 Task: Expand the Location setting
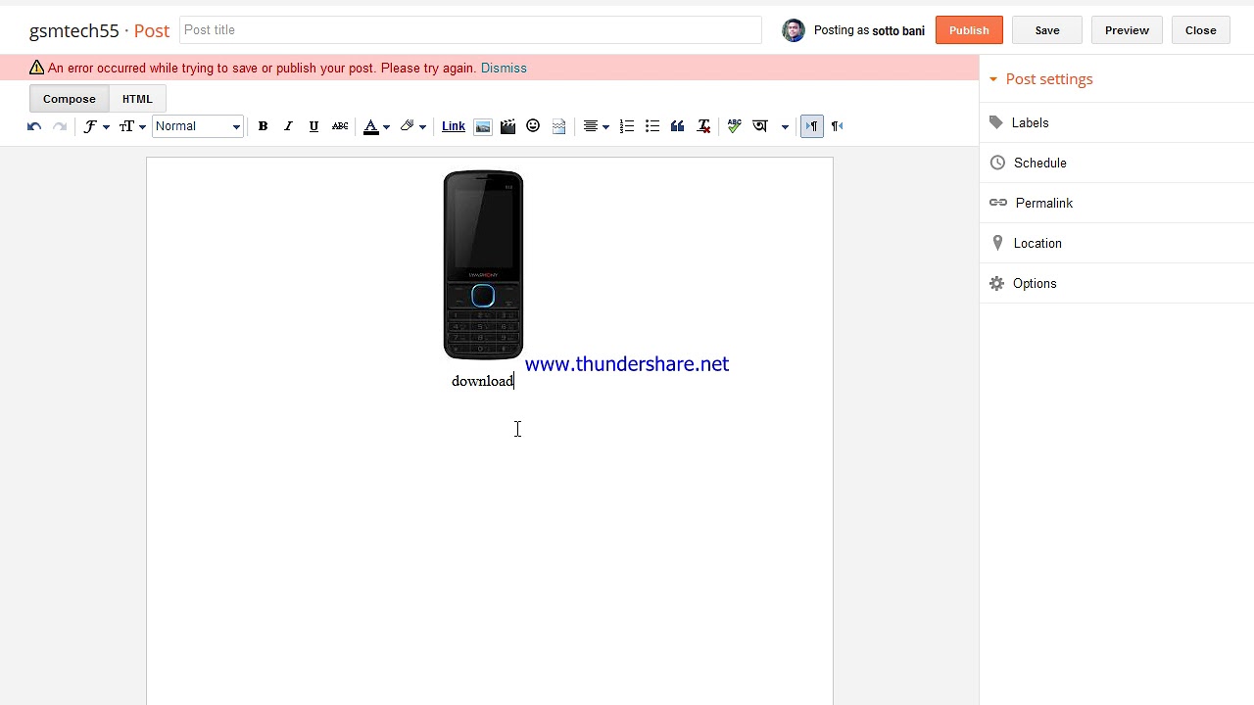1117,244
